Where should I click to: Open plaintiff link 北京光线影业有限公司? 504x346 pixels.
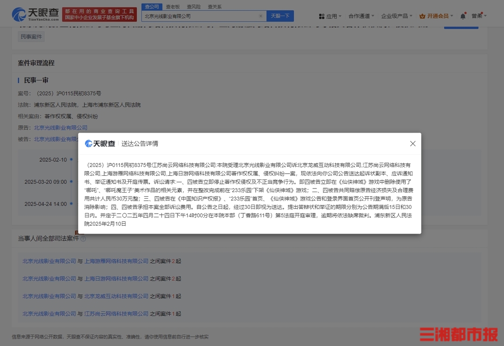coord(61,128)
